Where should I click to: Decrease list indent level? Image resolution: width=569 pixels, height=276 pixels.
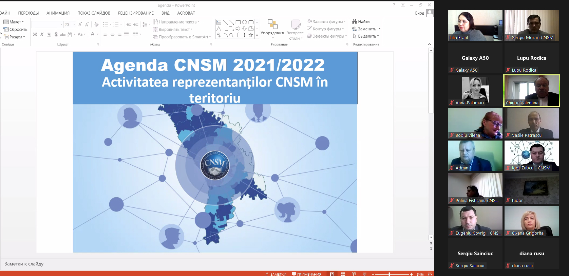tap(129, 24)
